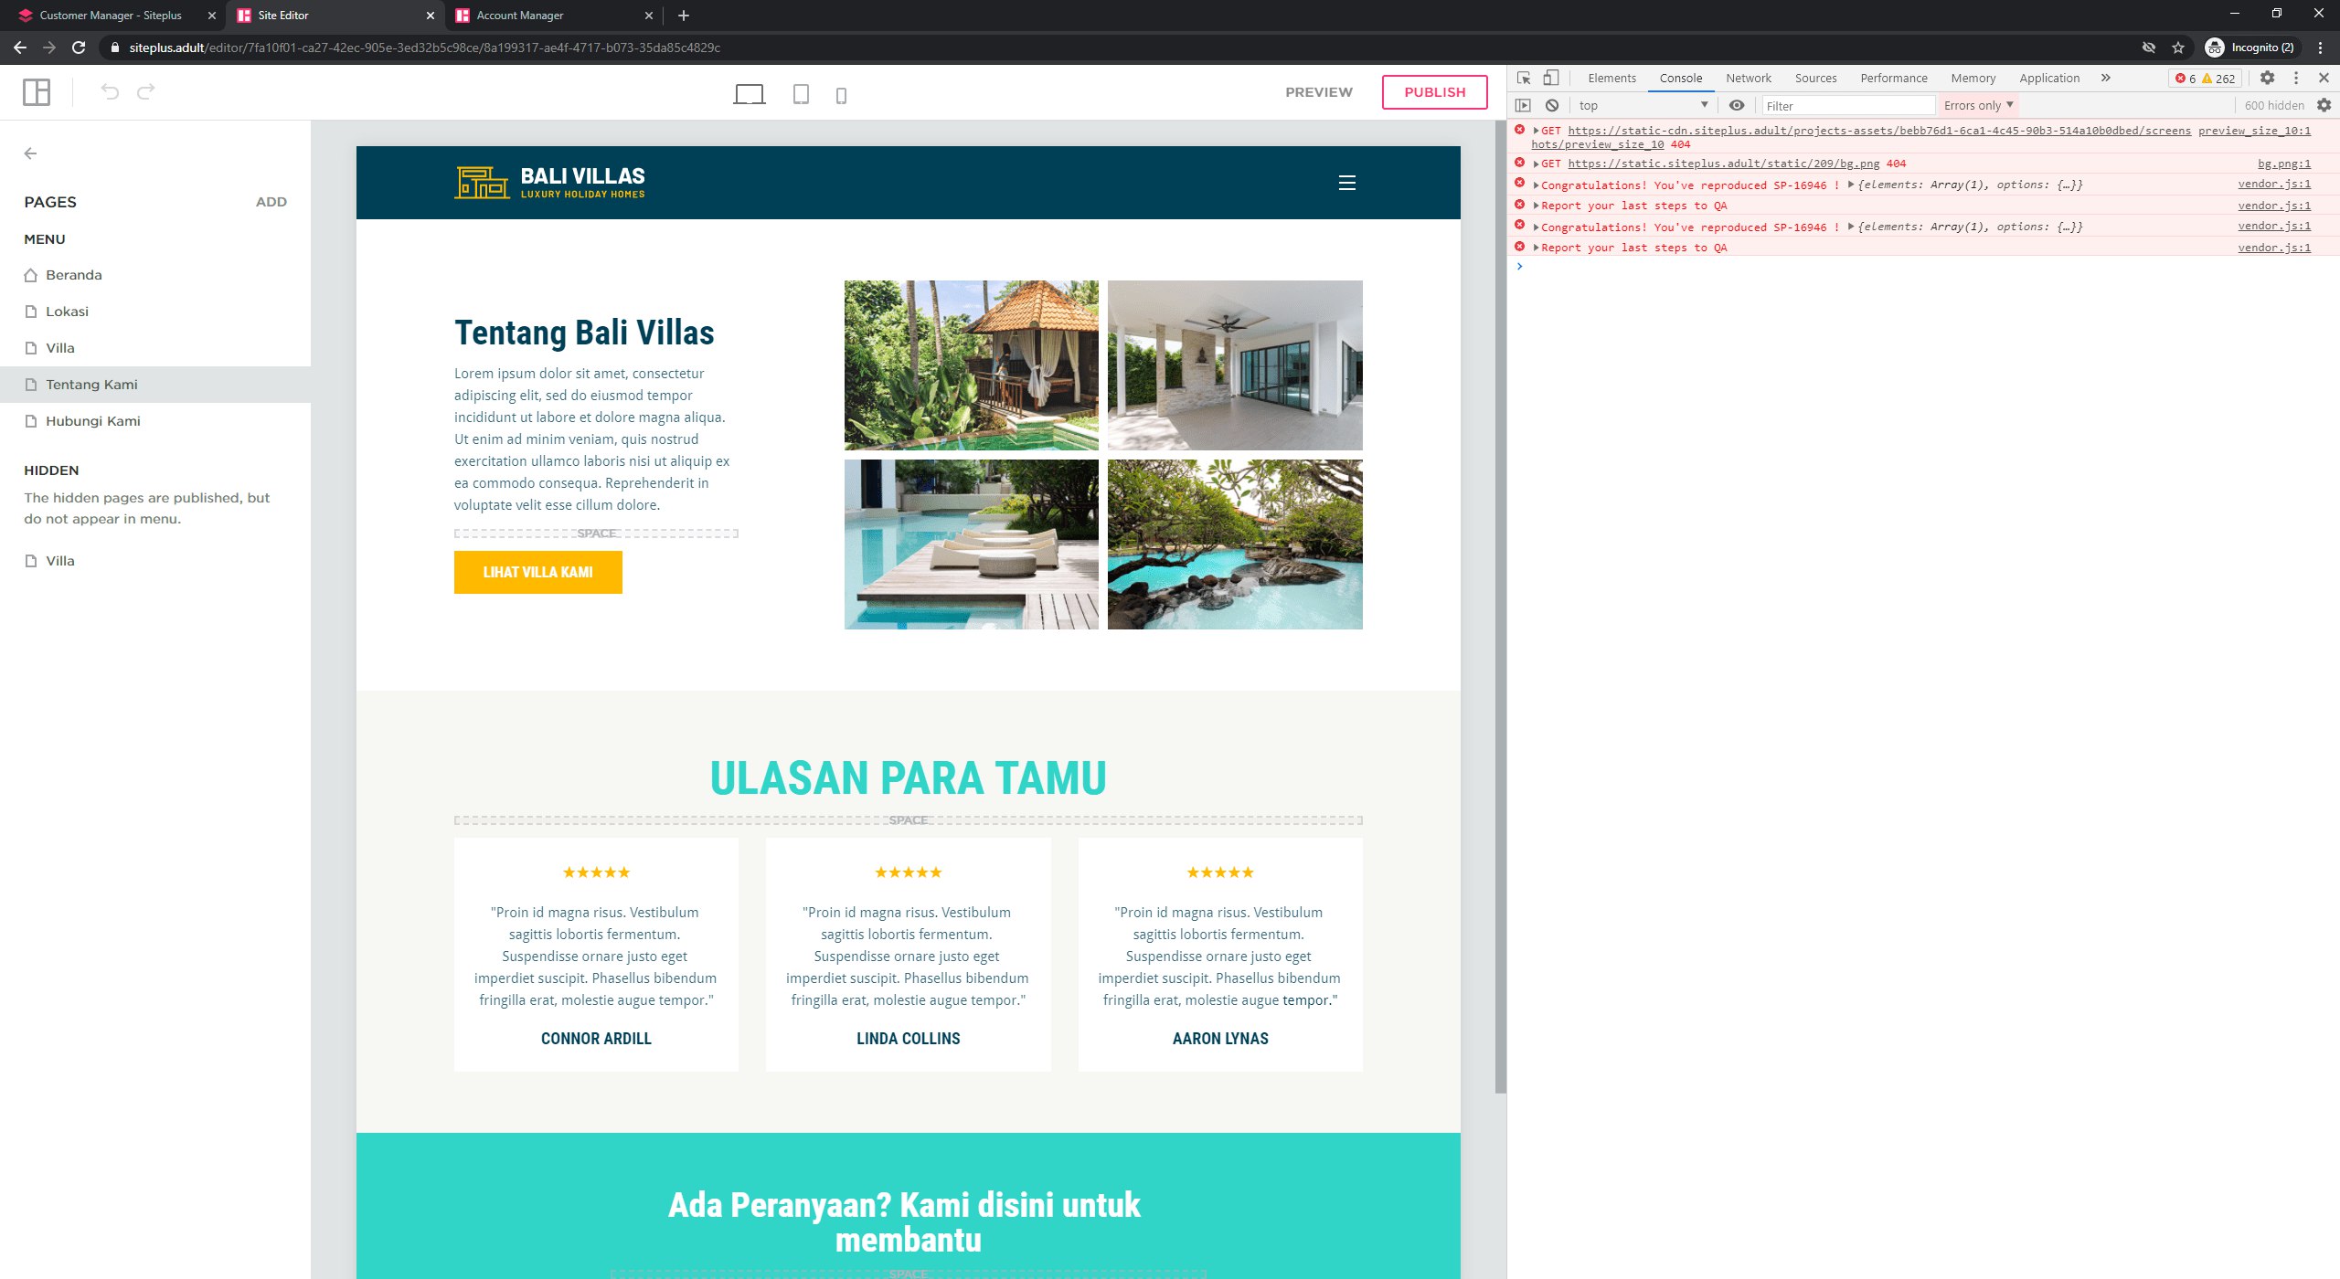
Task: Create a live expression with eye icon
Action: click(1737, 105)
